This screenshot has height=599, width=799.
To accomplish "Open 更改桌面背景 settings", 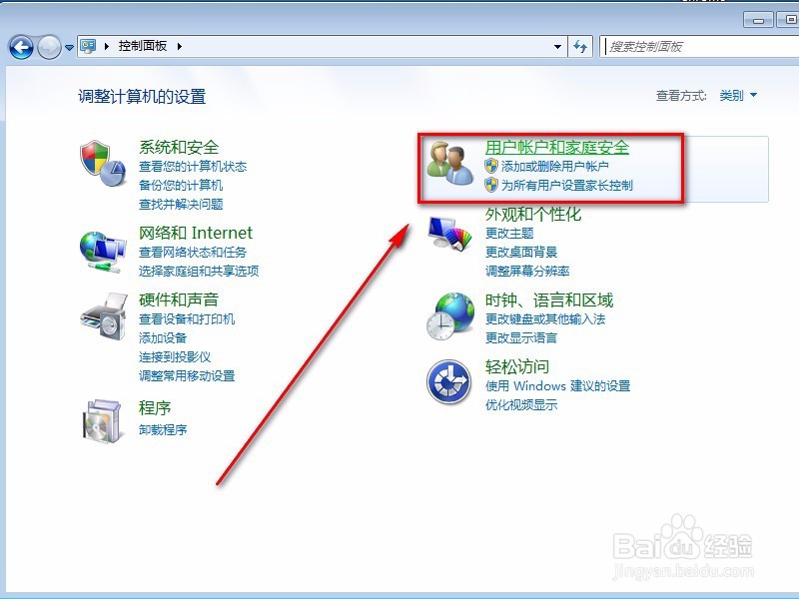I will [523, 251].
